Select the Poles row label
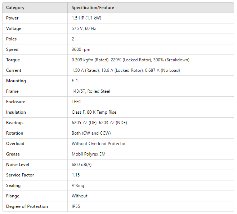 [x=12, y=39]
